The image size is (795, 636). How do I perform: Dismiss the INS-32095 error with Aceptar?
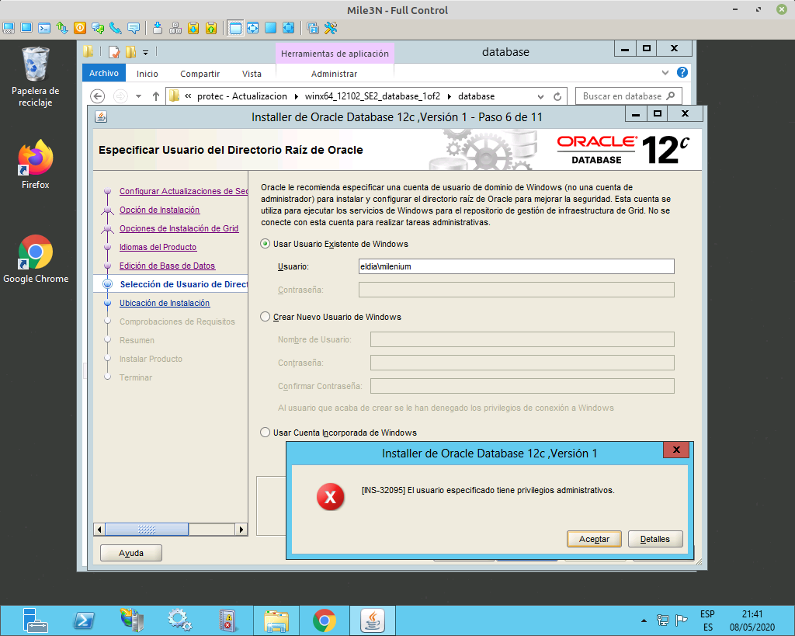click(x=593, y=539)
